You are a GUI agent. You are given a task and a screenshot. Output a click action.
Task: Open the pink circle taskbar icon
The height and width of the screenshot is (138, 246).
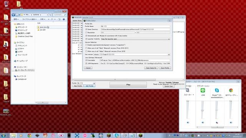[85, 135]
